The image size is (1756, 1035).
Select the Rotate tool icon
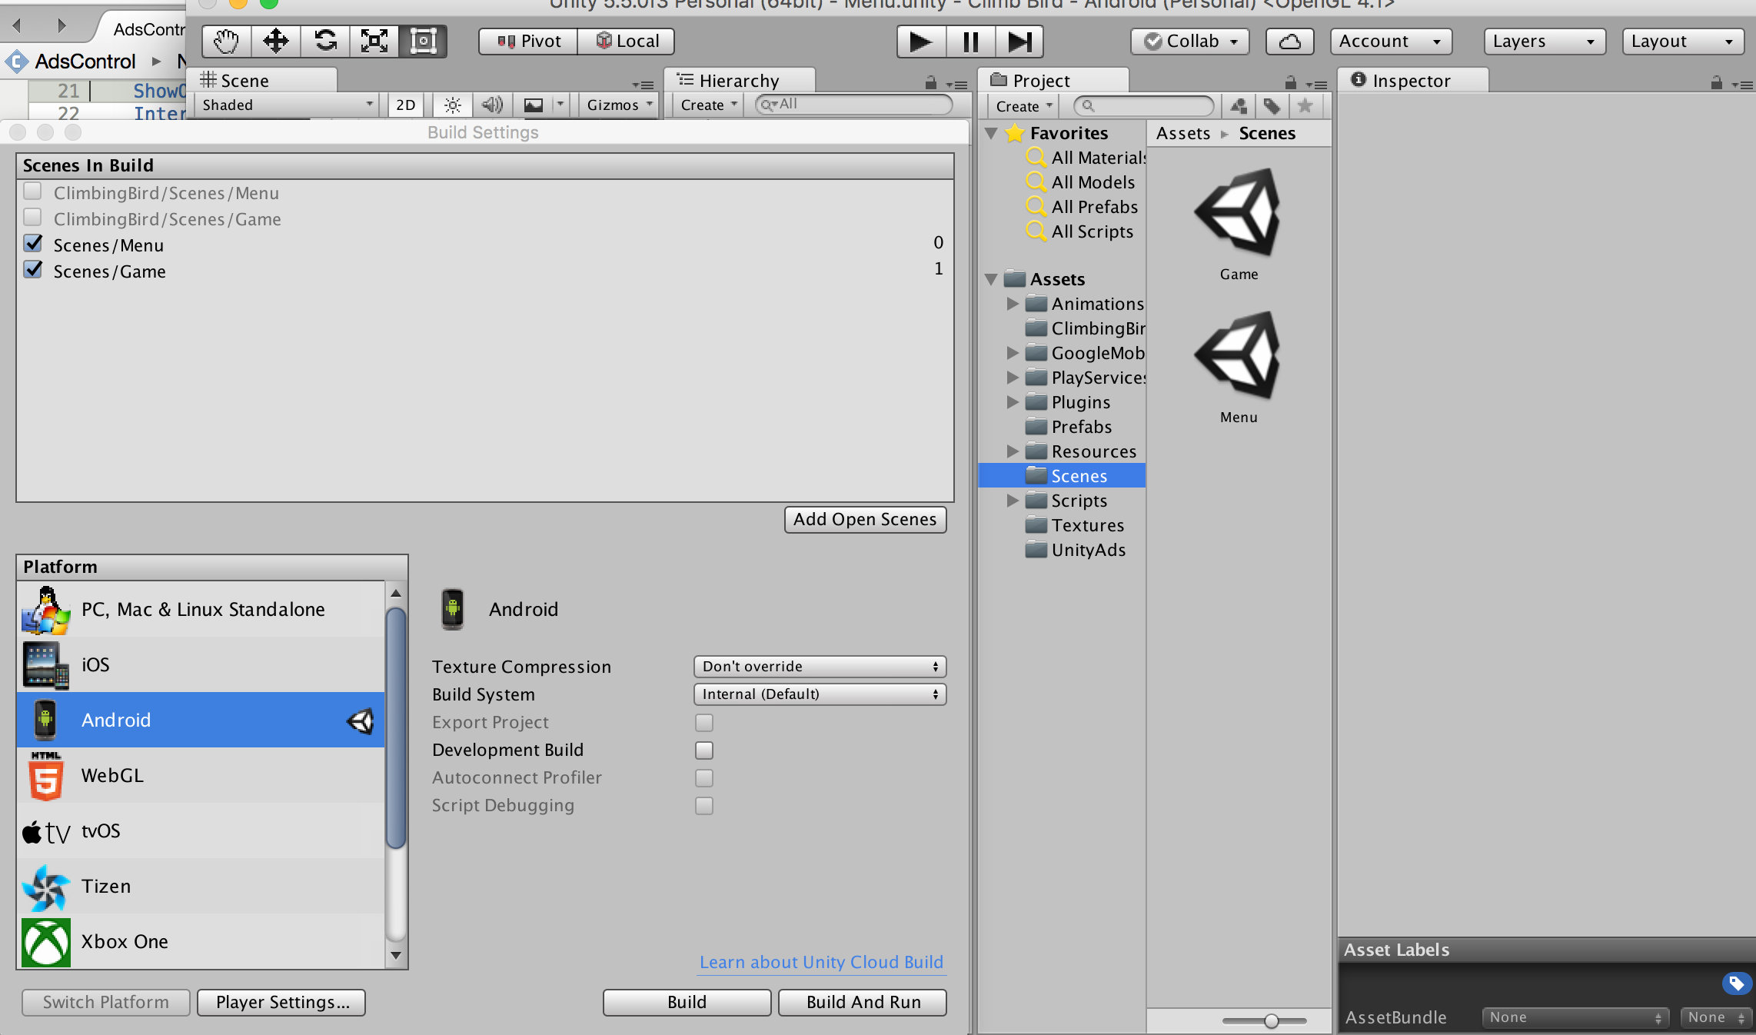(325, 41)
